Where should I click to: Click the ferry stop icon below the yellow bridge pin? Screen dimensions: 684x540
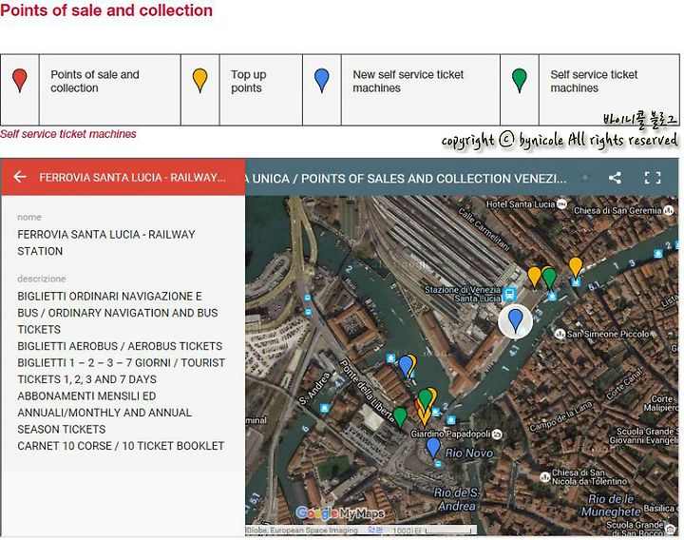576,282
